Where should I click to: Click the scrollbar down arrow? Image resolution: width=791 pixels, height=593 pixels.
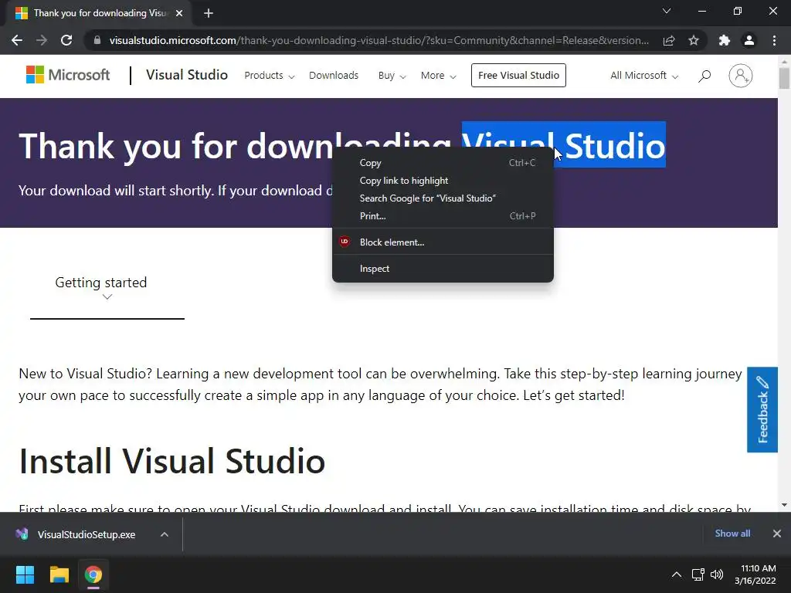pyautogui.click(x=784, y=505)
